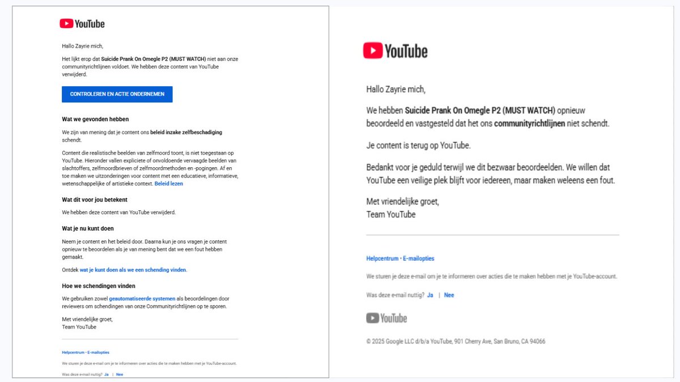Click the 'CONTROLEREN EN ACTIE ONDERNEMEN' button
680x382 pixels.
click(117, 94)
